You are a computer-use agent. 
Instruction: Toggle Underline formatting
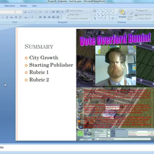(7, 17)
